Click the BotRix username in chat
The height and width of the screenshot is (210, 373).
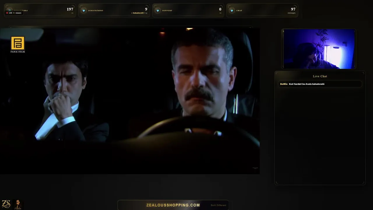(x=284, y=84)
